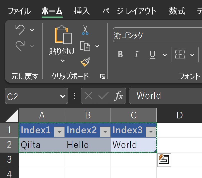
Task: Select the cell containing Hello
Action: 88,145
